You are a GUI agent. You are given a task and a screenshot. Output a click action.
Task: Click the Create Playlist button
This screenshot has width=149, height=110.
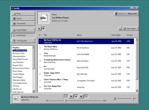[x=23, y=30]
